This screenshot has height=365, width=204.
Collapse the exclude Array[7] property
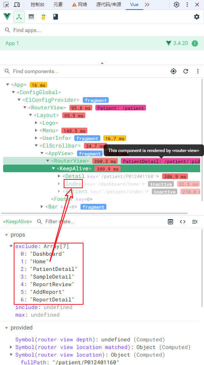(11, 246)
